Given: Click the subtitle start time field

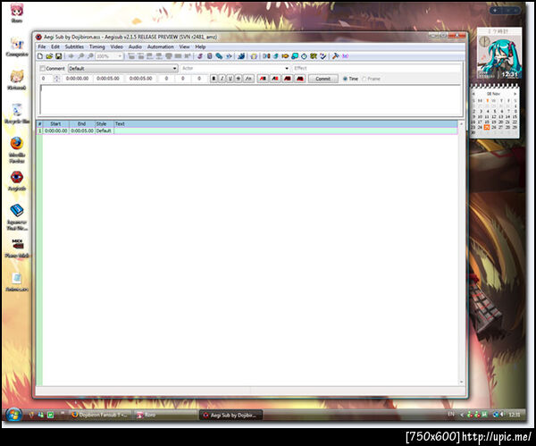Looking at the screenshot, I should click(77, 79).
